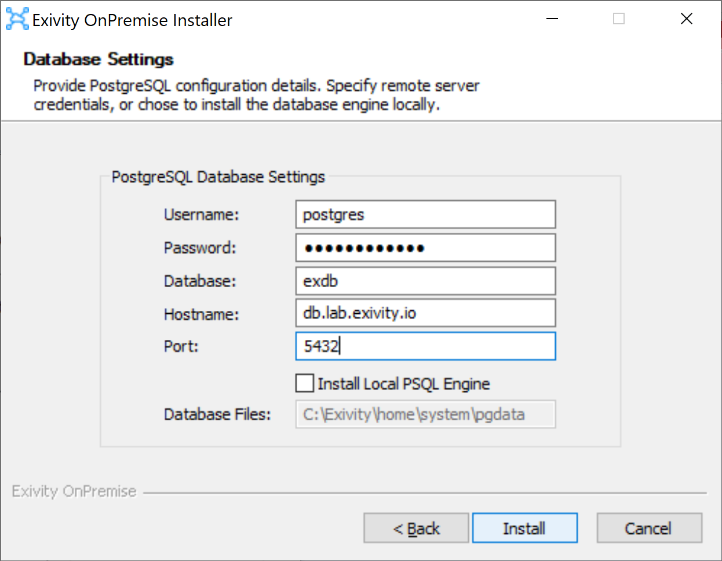Close the Exivity OnPremise Installer window
This screenshot has height=561, width=722.
point(687,19)
